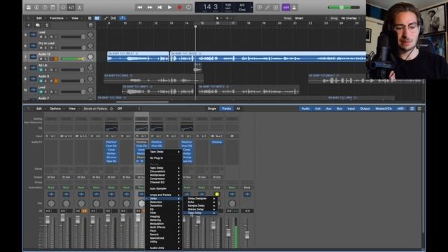Open the Inspector info icon

click(x=36, y=8)
